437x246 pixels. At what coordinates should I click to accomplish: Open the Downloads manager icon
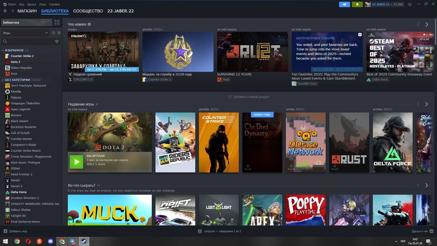(x=200, y=231)
